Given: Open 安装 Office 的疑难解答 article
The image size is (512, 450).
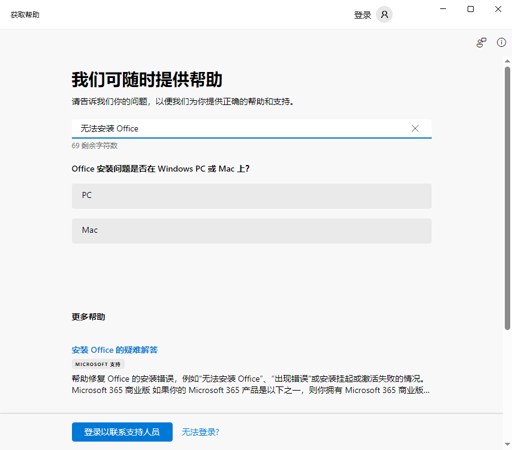Looking at the screenshot, I should 115,350.
